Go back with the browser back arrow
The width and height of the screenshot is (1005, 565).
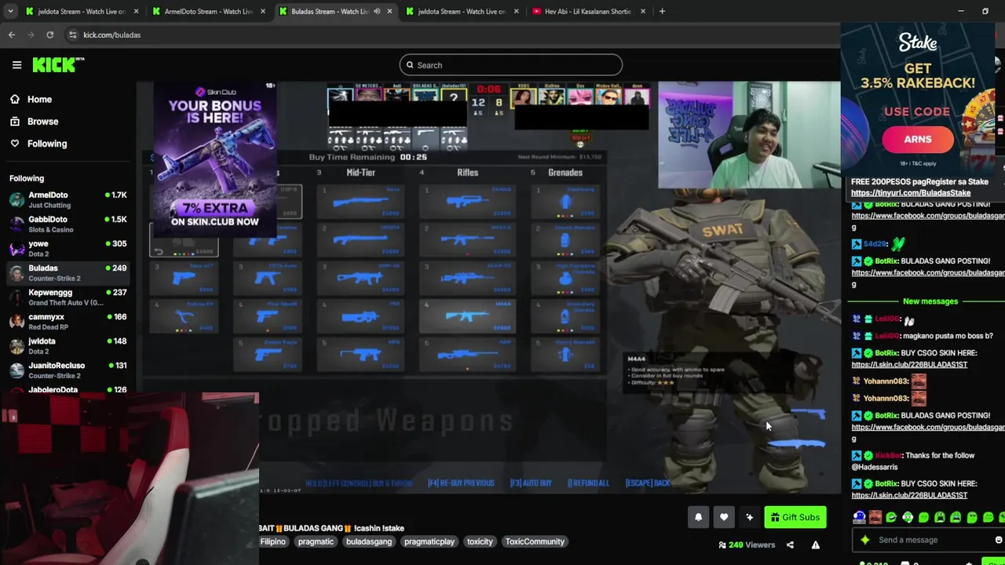12,35
